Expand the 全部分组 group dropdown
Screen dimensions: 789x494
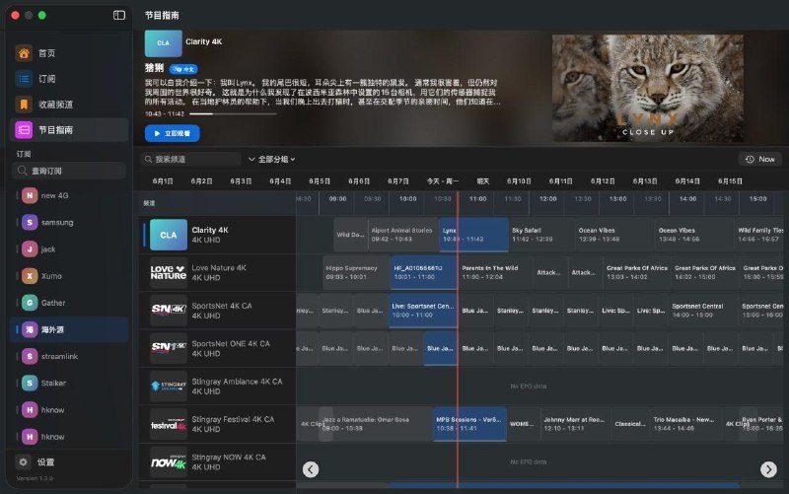272,159
